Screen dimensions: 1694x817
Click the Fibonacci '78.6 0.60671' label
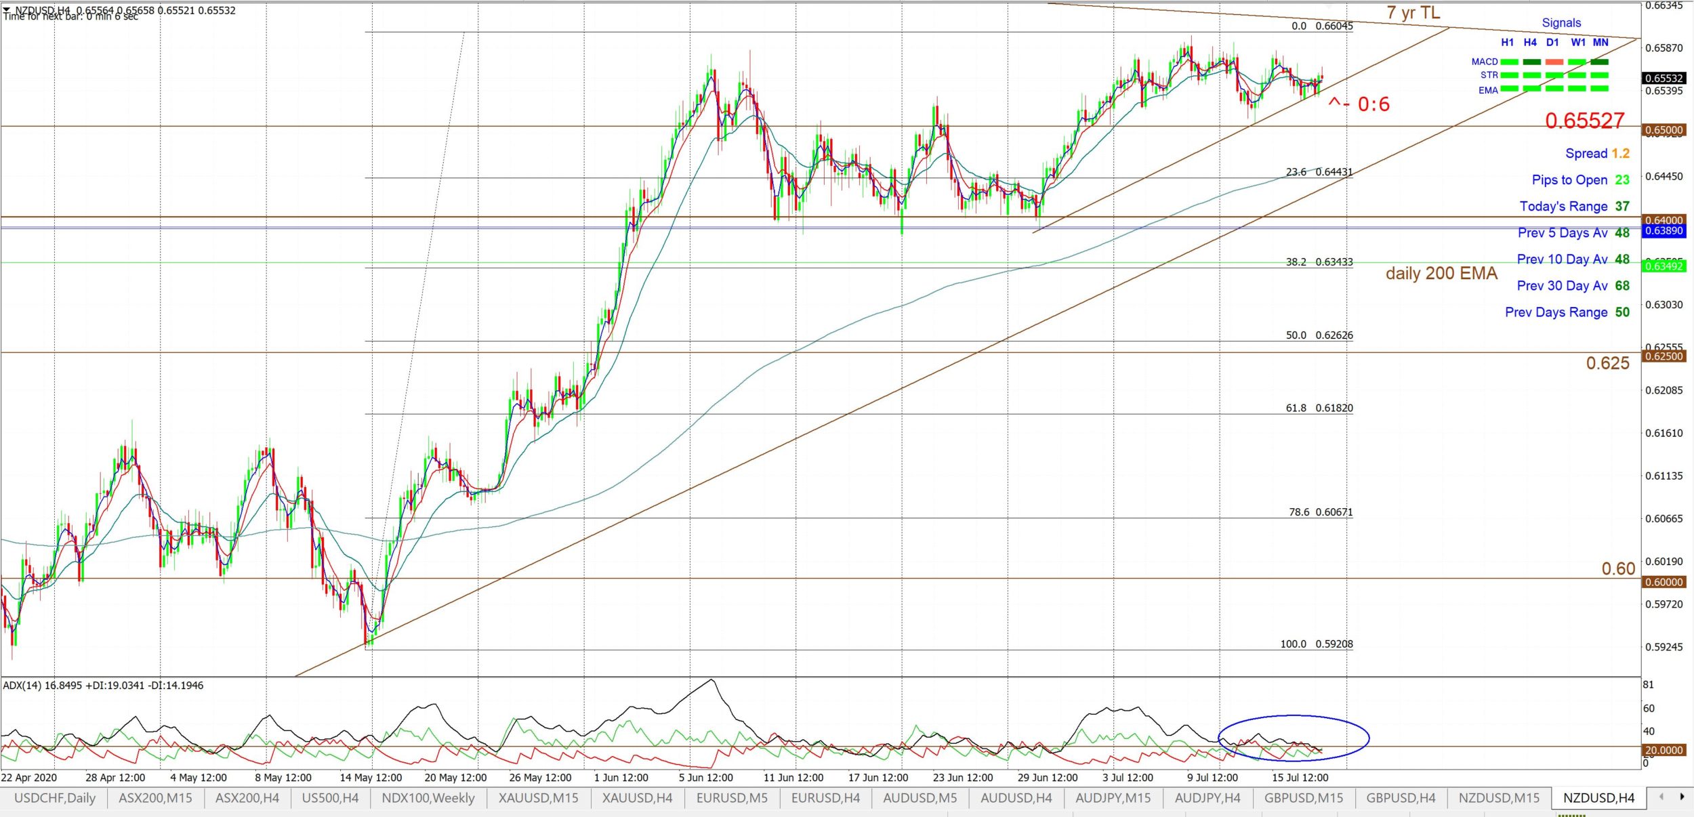click(1321, 513)
